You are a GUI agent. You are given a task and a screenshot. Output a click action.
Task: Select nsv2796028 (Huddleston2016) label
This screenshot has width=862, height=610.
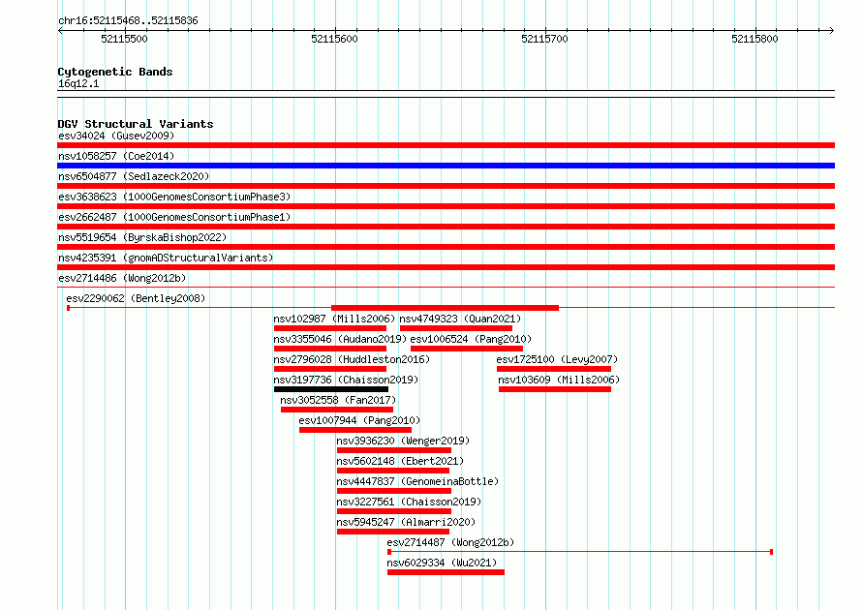pyautogui.click(x=352, y=359)
